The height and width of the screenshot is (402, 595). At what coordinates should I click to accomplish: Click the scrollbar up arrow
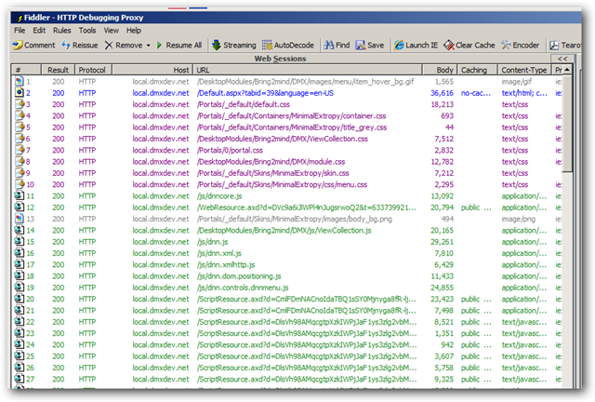coord(567,70)
